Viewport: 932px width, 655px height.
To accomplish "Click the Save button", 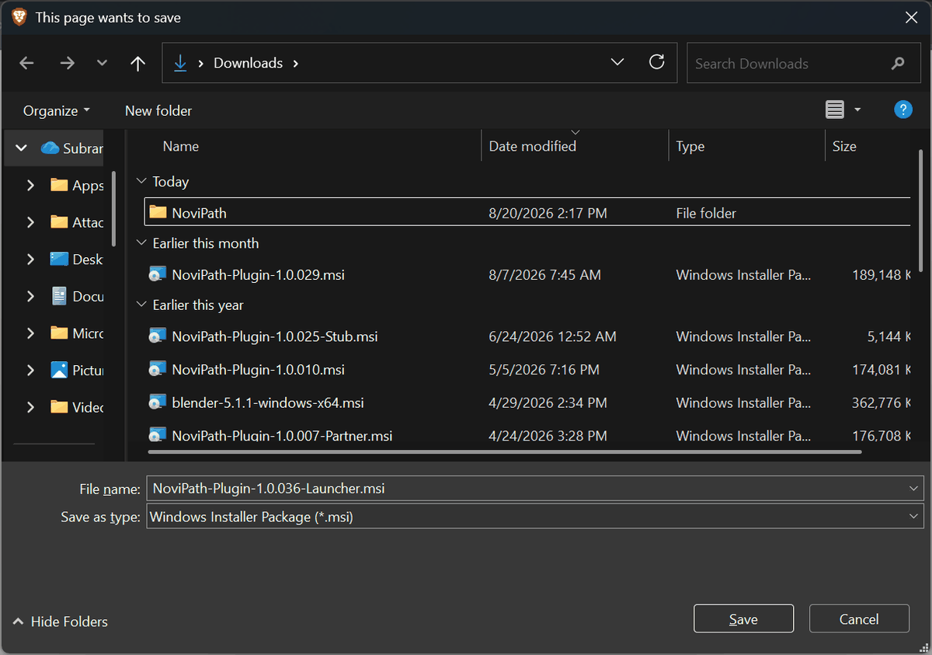I will point(743,618).
